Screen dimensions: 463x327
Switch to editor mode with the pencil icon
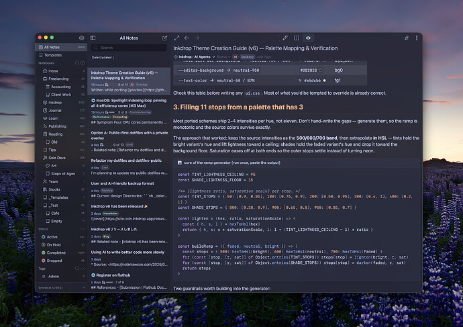285,38
